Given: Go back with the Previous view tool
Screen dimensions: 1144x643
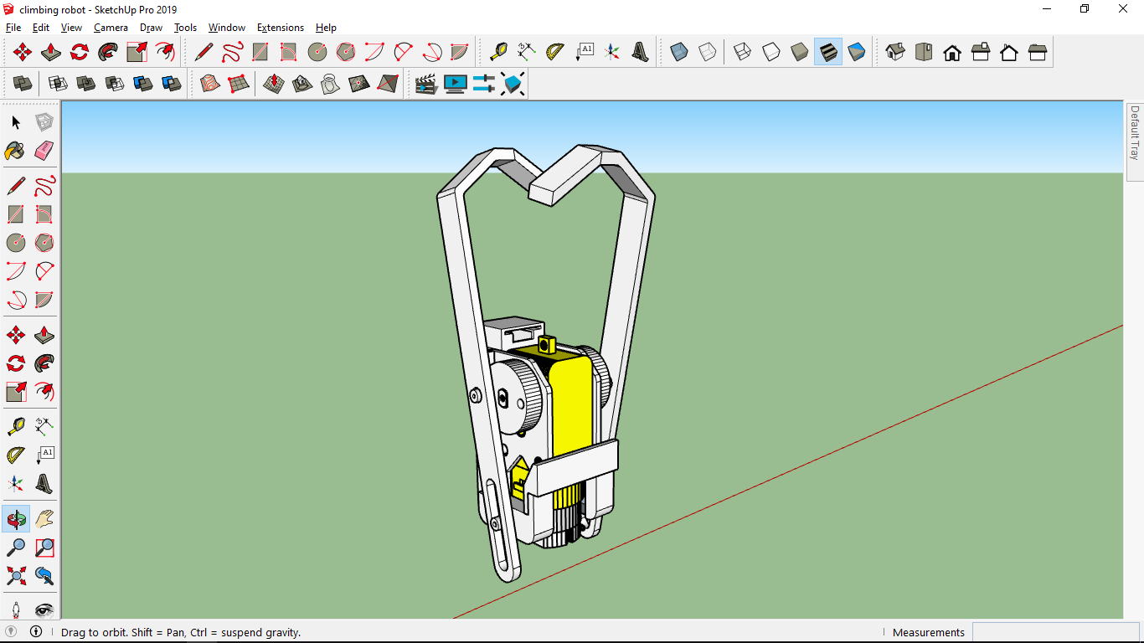Looking at the screenshot, I should pyautogui.click(x=44, y=576).
